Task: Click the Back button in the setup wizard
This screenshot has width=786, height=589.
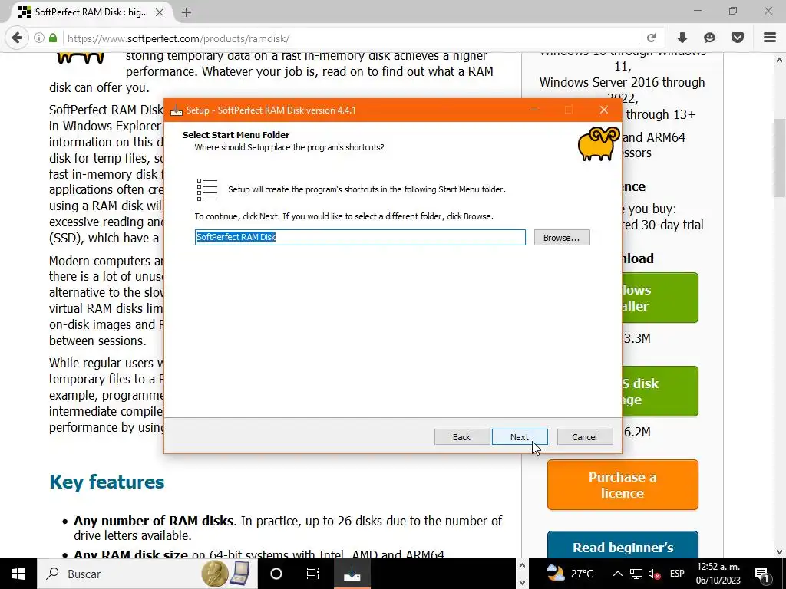Action: (x=461, y=436)
